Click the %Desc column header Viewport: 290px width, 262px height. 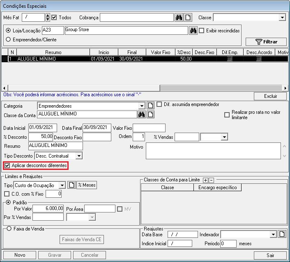pyautogui.click(x=184, y=52)
